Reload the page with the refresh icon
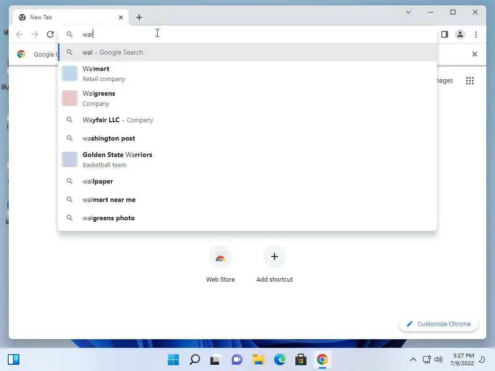This screenshot has width=495, height=371. tap(50, 34)
